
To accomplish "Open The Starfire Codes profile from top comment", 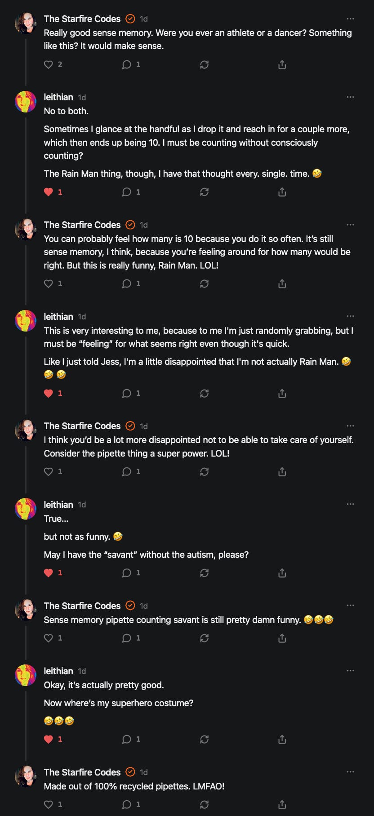I will (82, 19).
